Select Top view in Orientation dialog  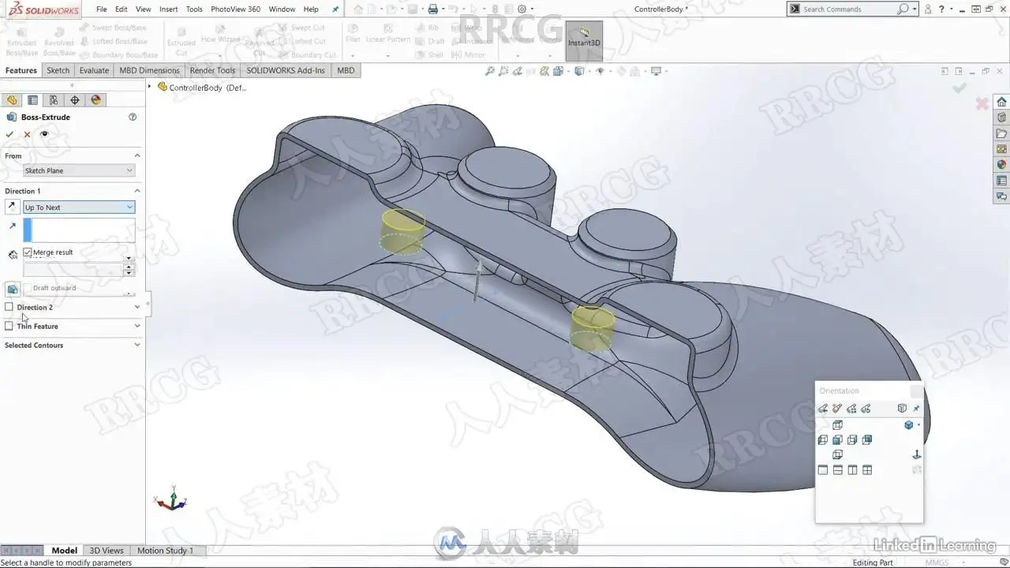point(838,425)
